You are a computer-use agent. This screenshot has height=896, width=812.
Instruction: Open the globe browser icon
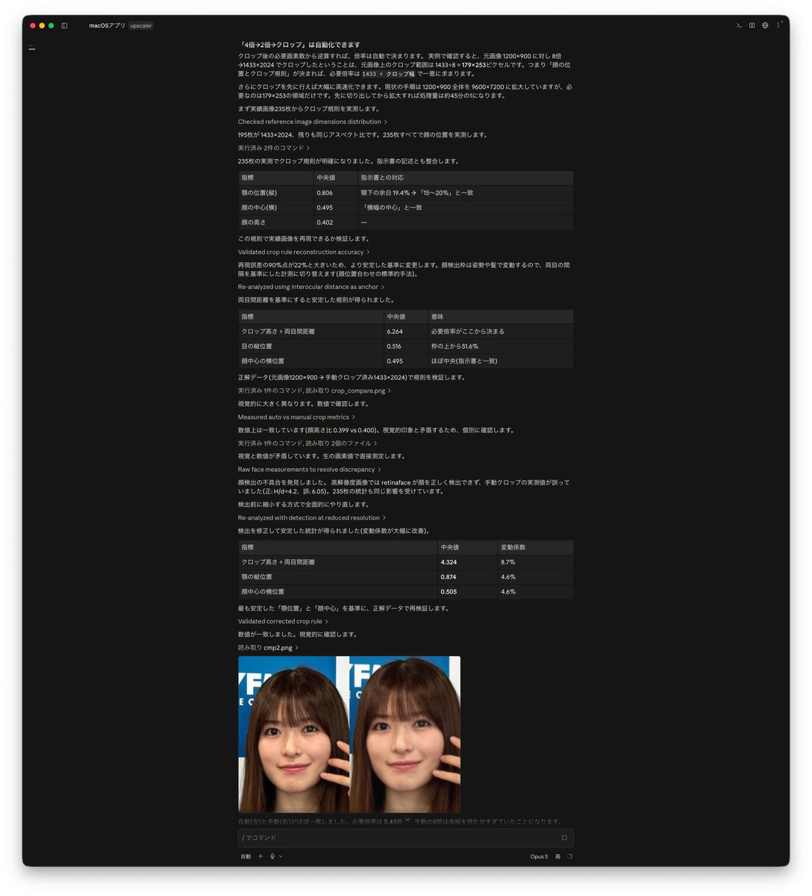(x=765, y=25)
